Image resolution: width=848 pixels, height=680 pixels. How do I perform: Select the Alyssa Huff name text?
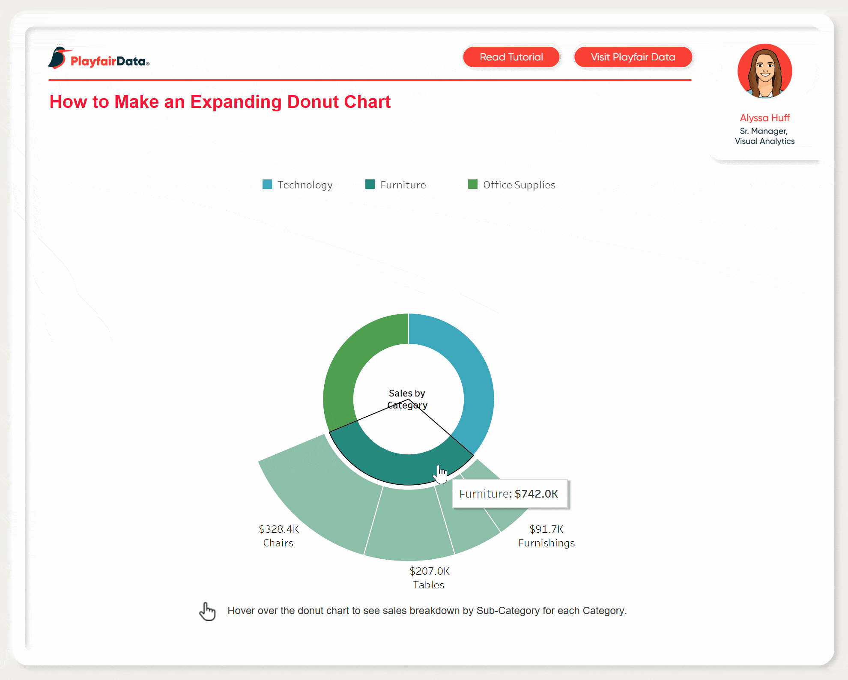(x=764, y=118)
